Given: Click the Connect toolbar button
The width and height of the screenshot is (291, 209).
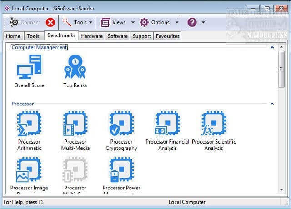Looking at the screenshot, I should point(25,22).
